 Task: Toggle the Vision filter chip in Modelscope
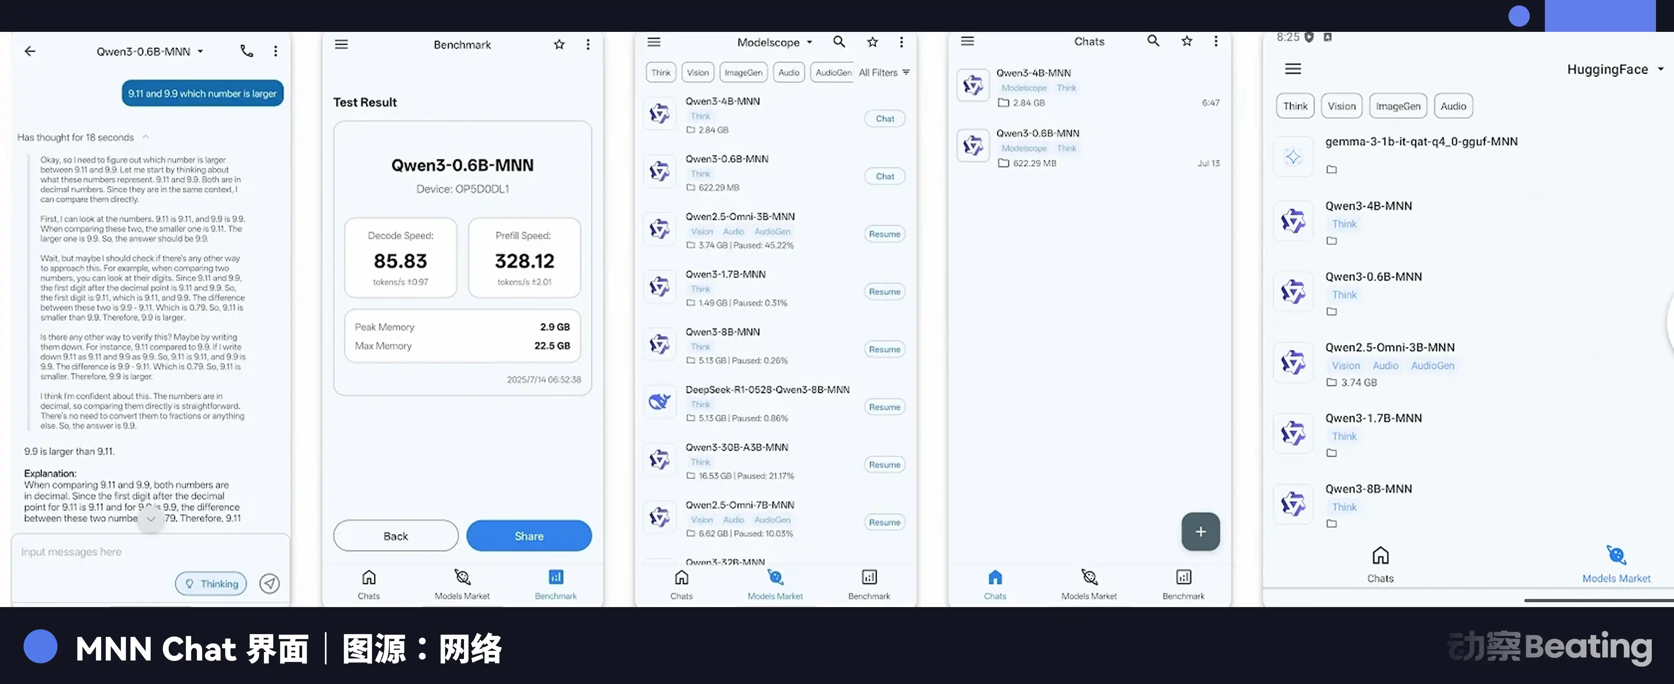[697, 73]
